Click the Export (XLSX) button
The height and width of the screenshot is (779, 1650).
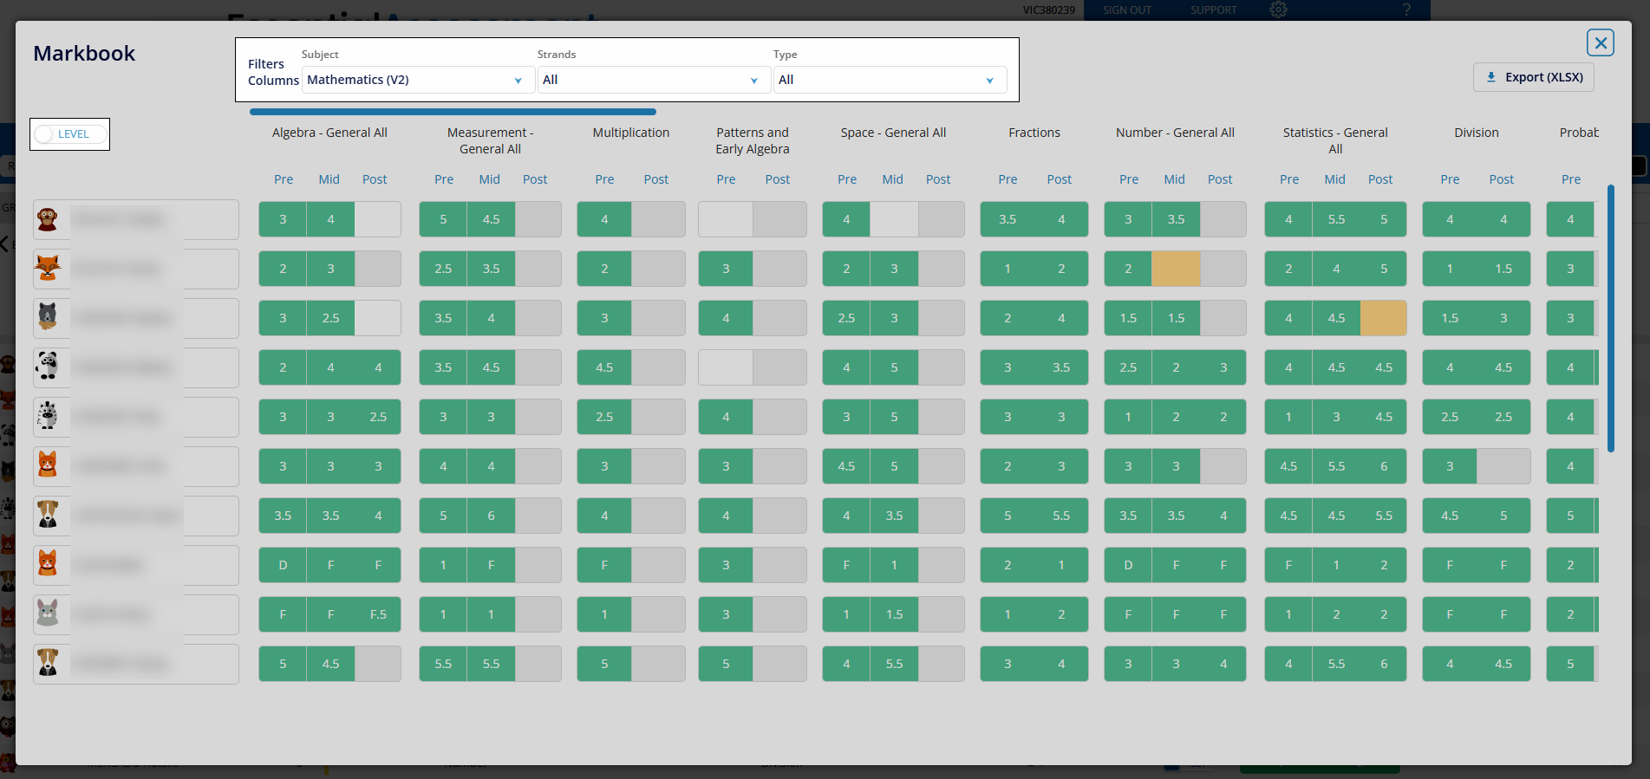coord(1533,77)
